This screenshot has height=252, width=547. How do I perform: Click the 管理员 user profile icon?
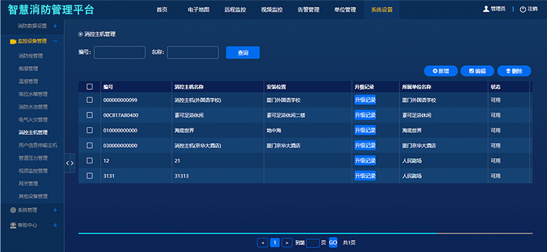(x=486, y=9)
